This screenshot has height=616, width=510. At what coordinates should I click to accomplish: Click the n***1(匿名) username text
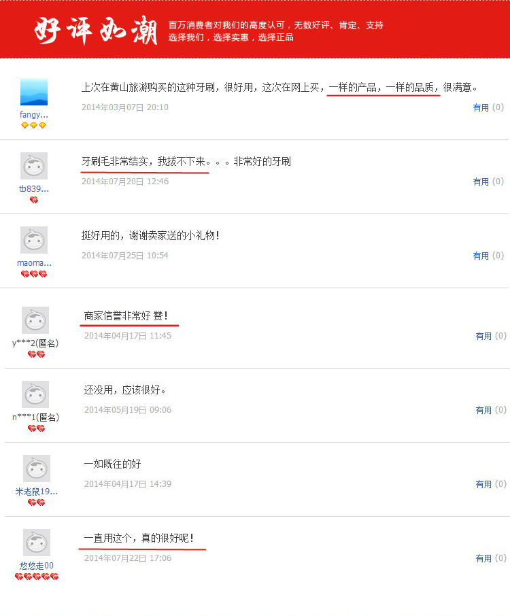pos(36,417)
